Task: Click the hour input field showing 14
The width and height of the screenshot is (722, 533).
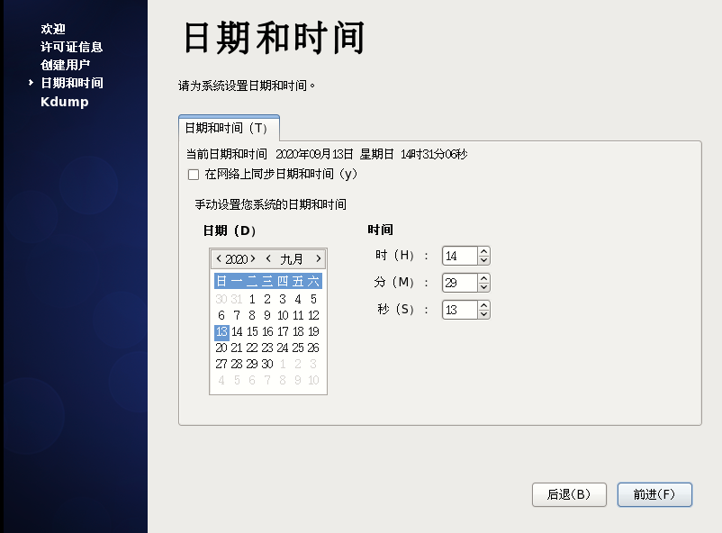Action: pyautogui.click(x=459, y=256)
